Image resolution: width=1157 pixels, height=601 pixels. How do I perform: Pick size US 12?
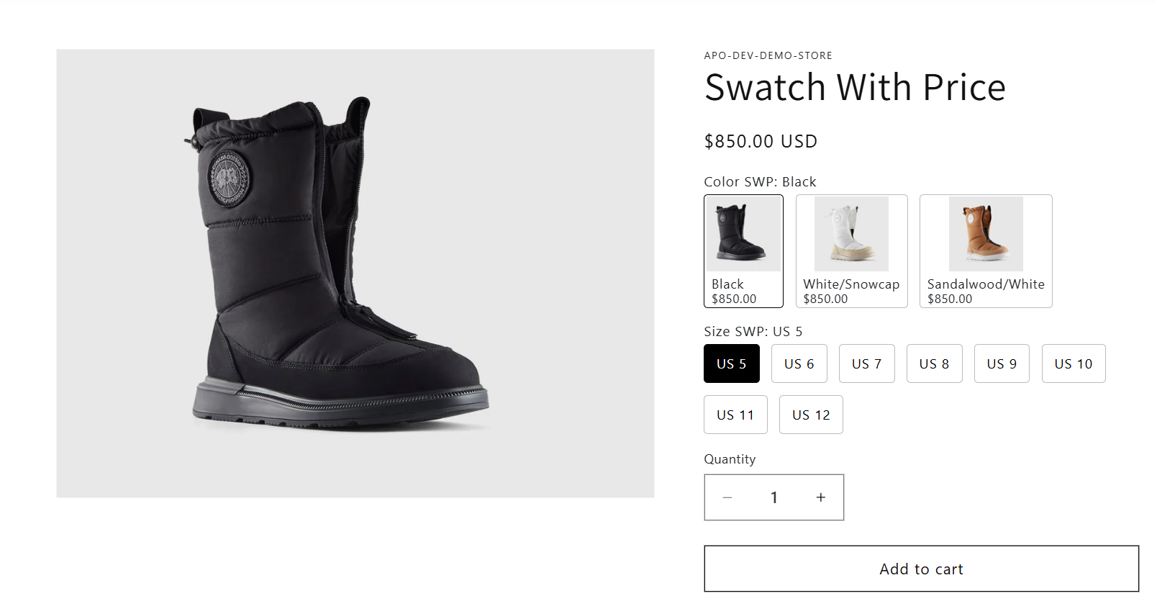[810, 415]
